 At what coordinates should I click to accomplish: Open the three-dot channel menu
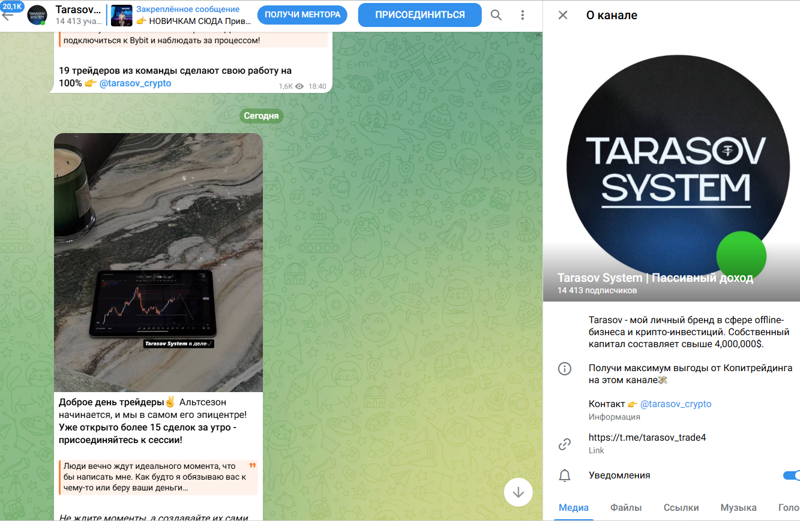pos(522,14)
